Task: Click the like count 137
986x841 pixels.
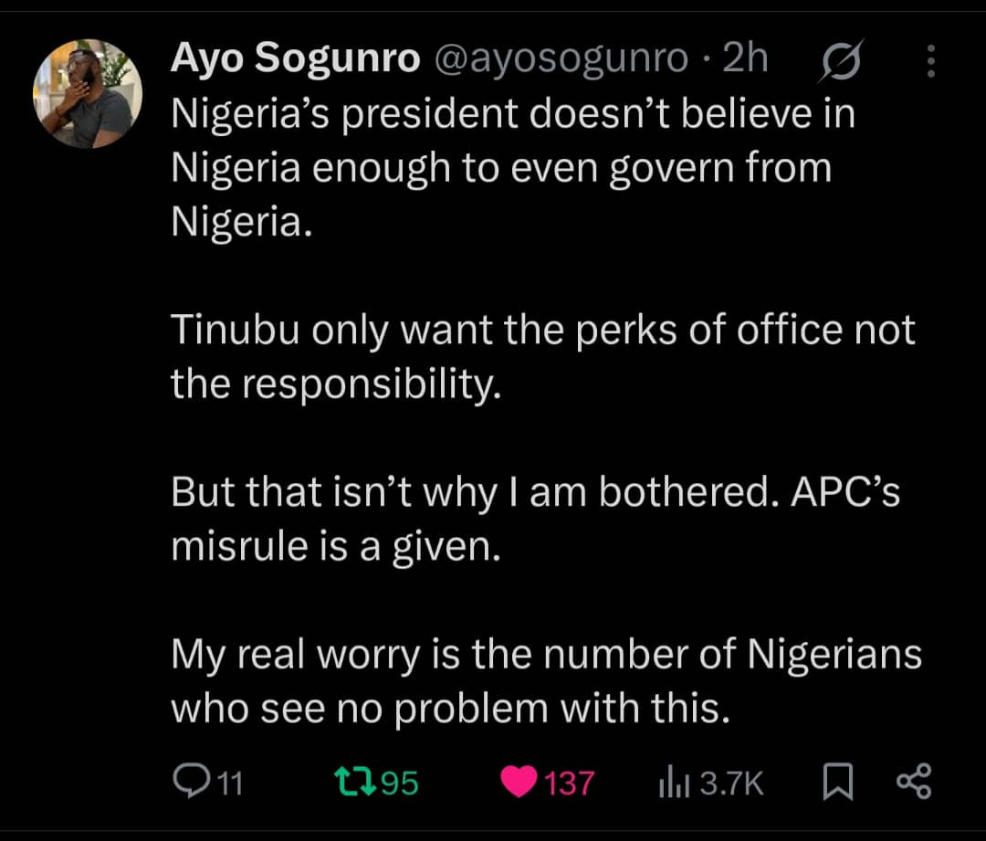Action: point(569,783)
